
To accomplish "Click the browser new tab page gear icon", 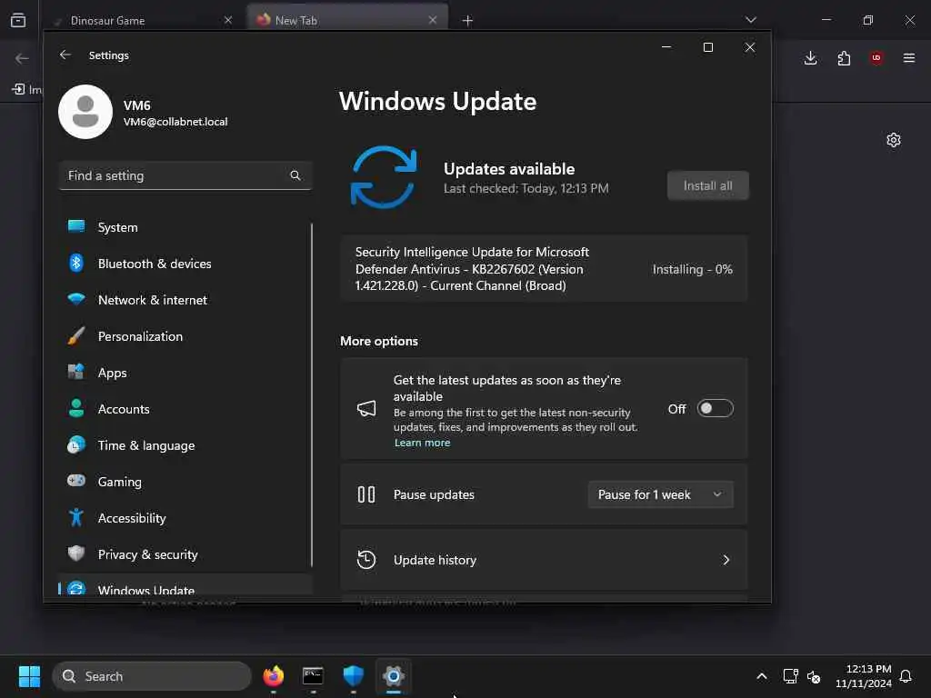I will click(x=894, y=140).
